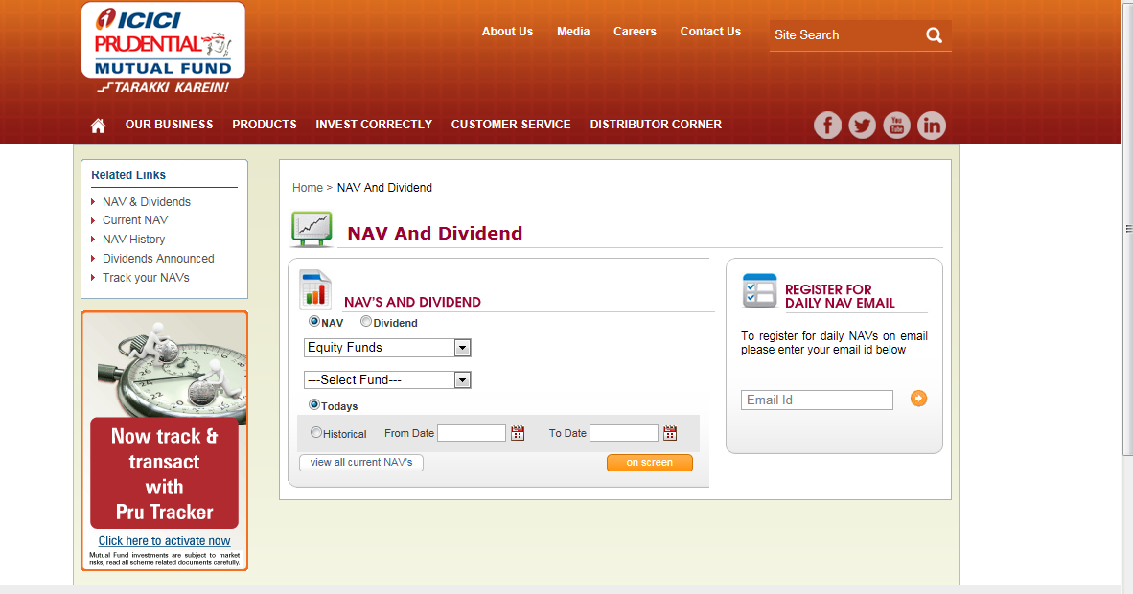Select the Historical radio button
The image size is (1133, 594).
pyautogui.click(x=315, y=432)
